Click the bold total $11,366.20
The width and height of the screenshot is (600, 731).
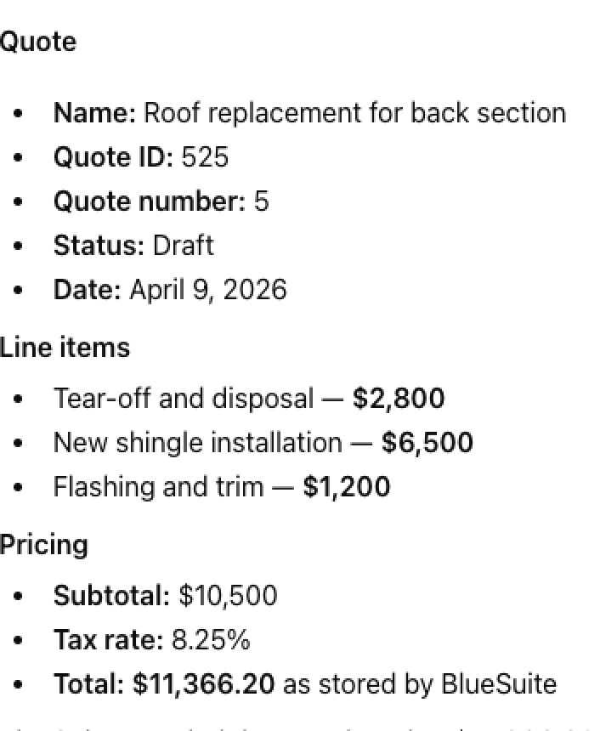[204, 684]
